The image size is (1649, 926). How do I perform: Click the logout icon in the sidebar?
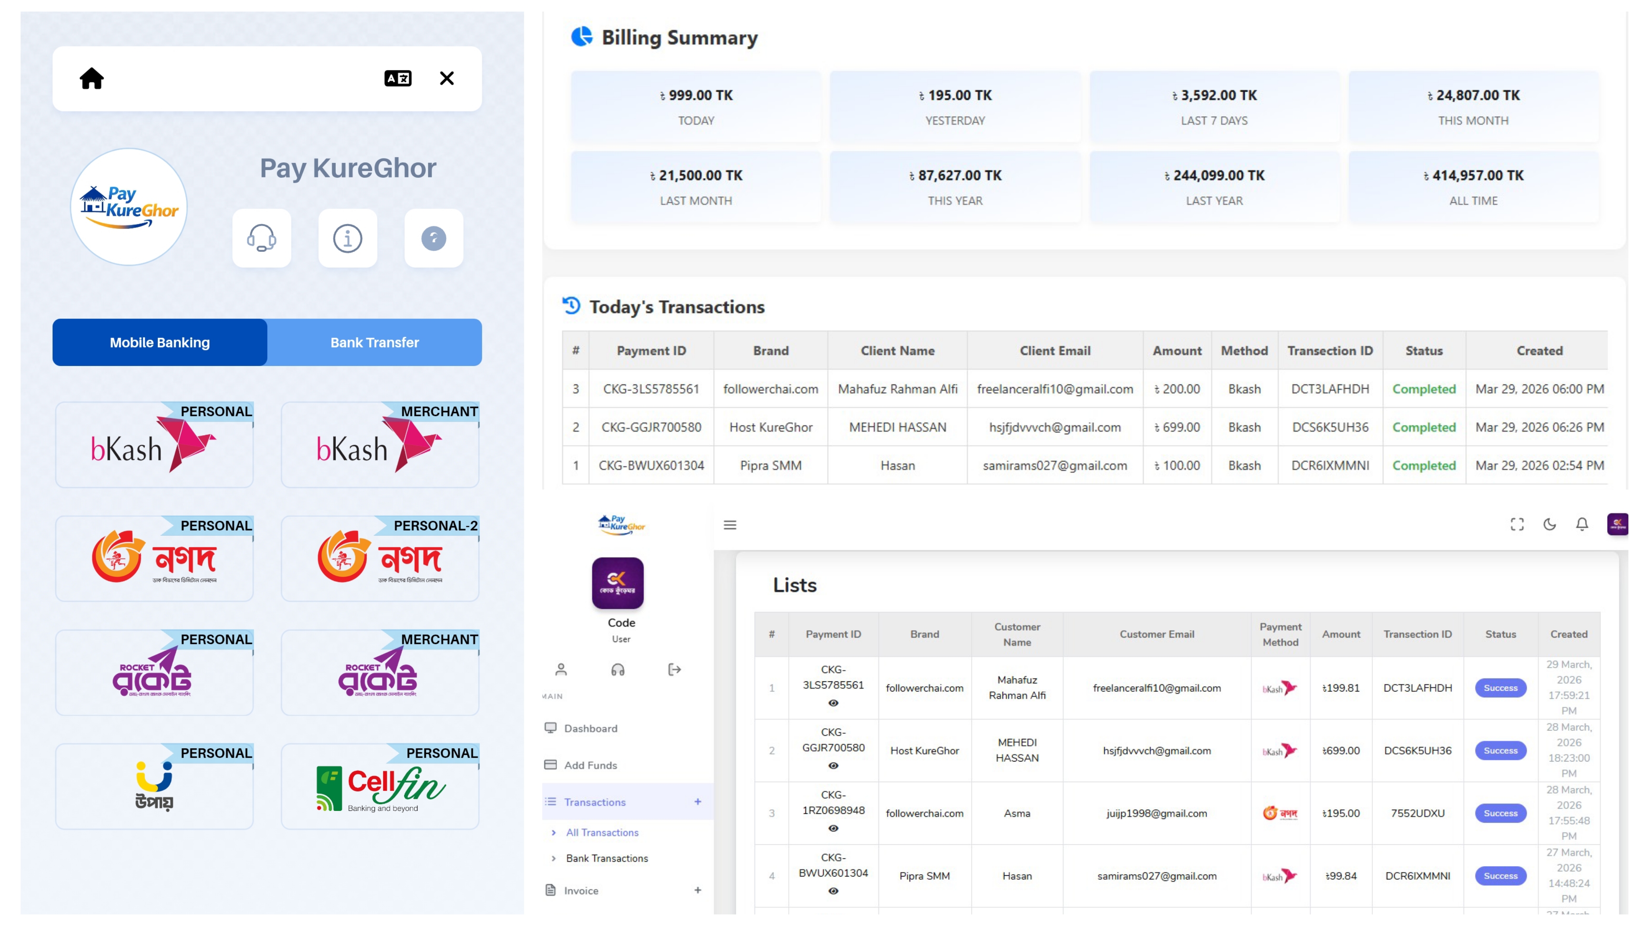[674, 669]
